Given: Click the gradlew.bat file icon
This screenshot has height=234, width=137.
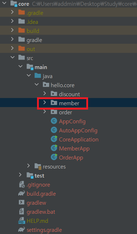Looking at the screenshot, I should click(22, 212).
